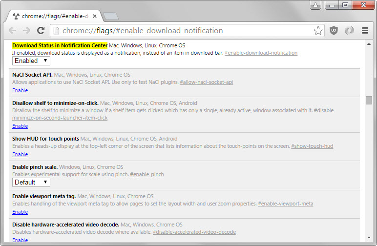Open the #enable-viewport-meta anchor link
Screen dimensions: 377x246
[286, 204]
